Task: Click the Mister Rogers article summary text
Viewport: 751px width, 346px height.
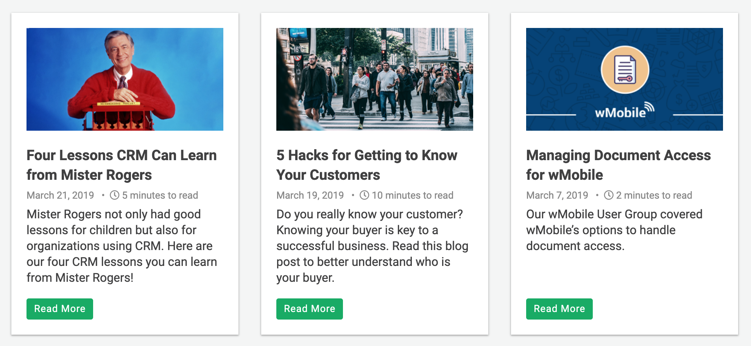Action: coord(122,246)
